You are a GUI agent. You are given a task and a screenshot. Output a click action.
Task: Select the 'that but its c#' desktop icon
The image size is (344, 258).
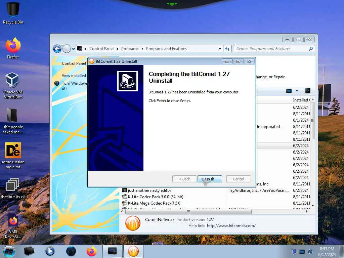[x=12, y=188]
